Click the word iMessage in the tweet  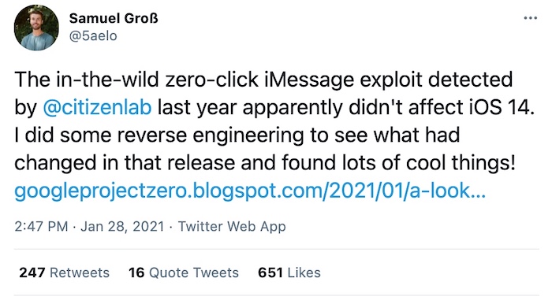click(309, 80)
